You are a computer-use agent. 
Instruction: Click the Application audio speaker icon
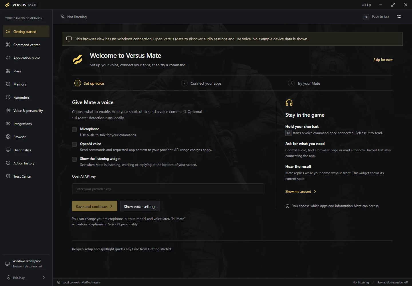click(x=8, y=58)
